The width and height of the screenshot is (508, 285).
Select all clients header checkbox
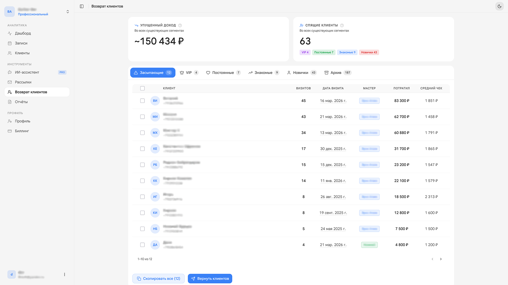pos(142,88)
